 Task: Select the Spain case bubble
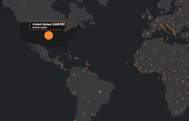click(148, 34)
